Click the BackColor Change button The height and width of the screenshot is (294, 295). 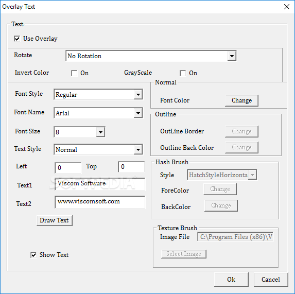[221, 205]
